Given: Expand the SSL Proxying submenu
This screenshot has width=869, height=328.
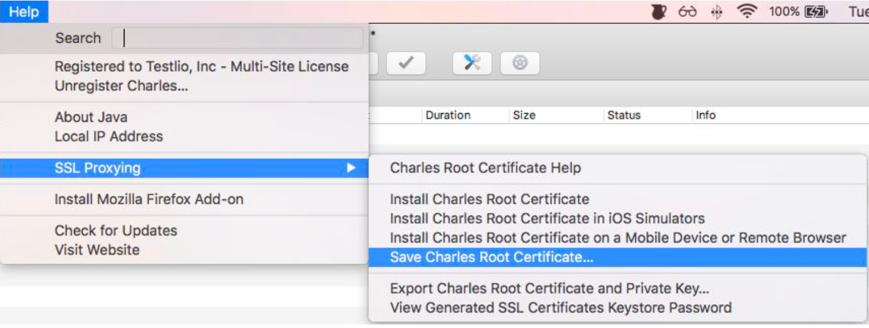Looking at the screenshot, I should (184, 168).
